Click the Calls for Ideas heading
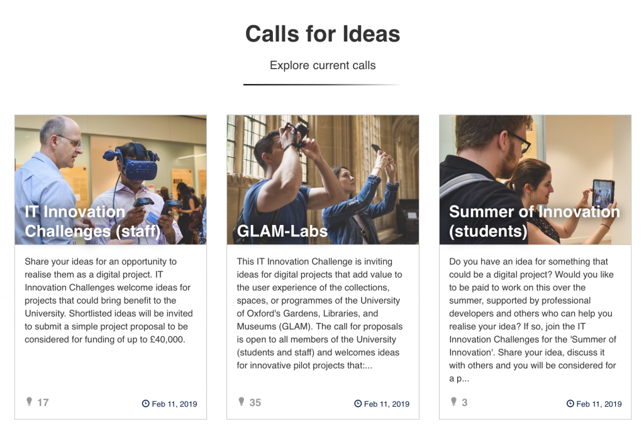Viewport: 644px width, 433px height. tap(323, 34)
